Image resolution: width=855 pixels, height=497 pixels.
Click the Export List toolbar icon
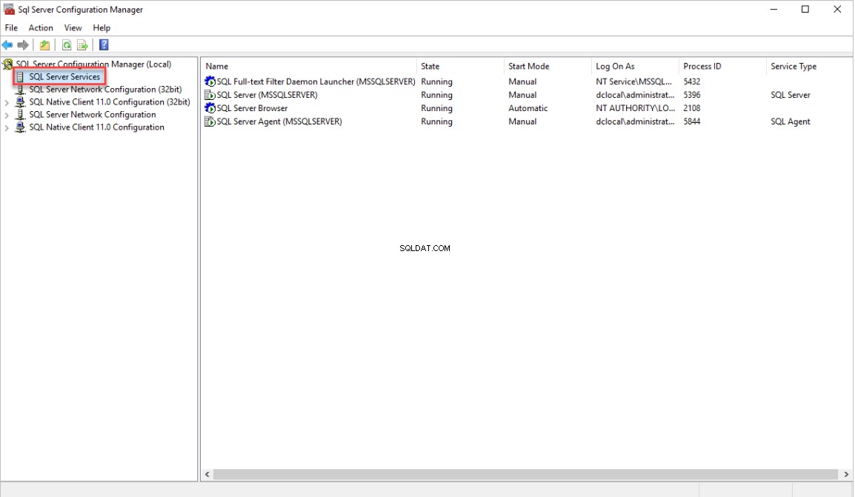coord(82,45)
